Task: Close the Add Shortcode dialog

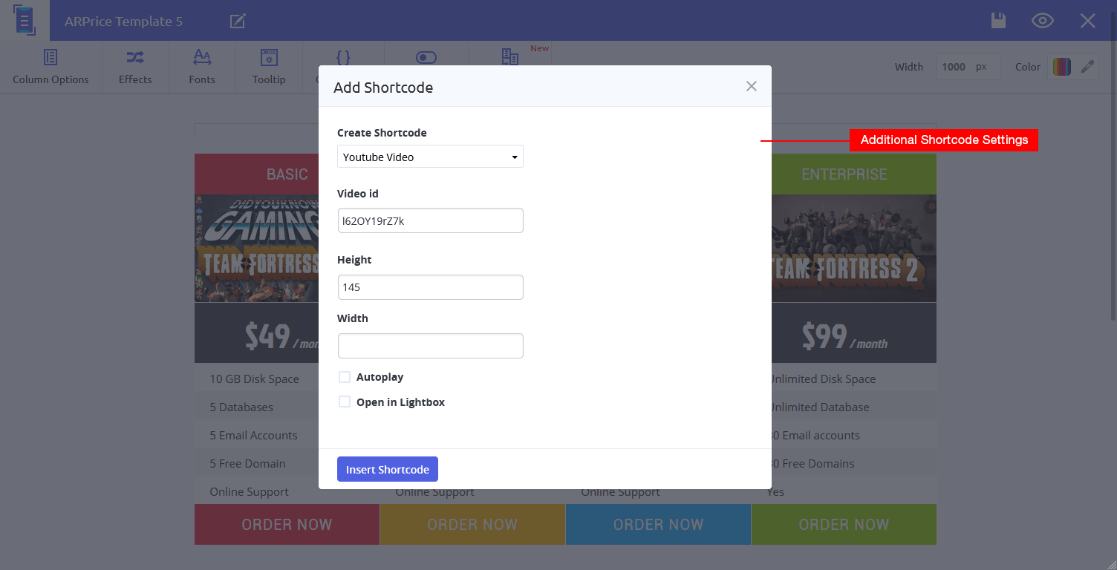Action: (x=752, y=86)
